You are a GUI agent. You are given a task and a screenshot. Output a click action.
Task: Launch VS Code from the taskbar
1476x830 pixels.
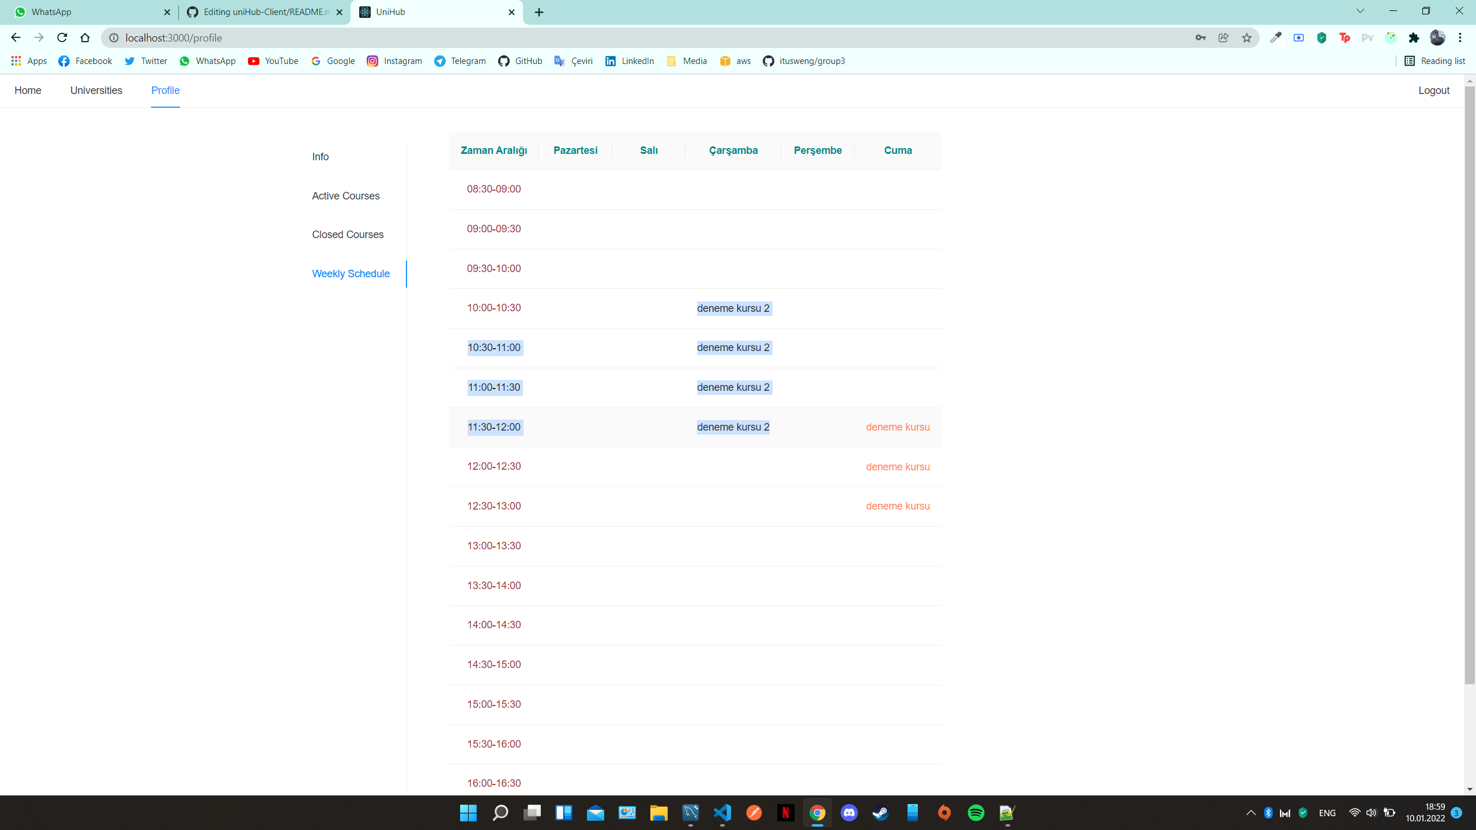tap(722, 813)
